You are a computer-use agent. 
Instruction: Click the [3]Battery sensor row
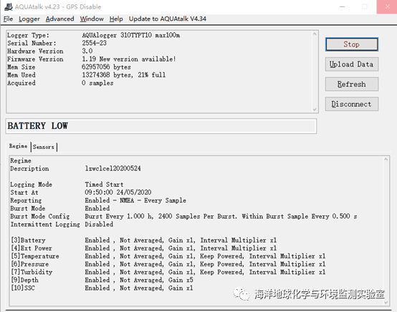(x=144, y=240)
